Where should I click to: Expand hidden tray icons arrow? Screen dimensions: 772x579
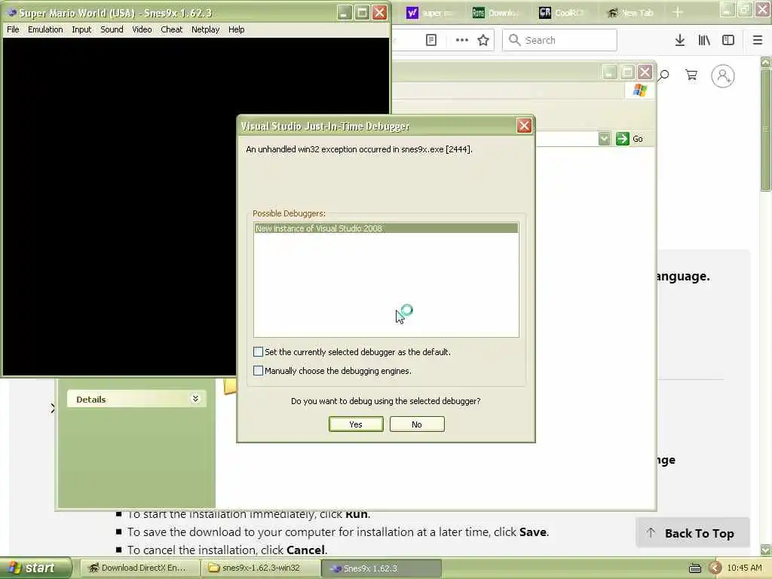point(715,568)
